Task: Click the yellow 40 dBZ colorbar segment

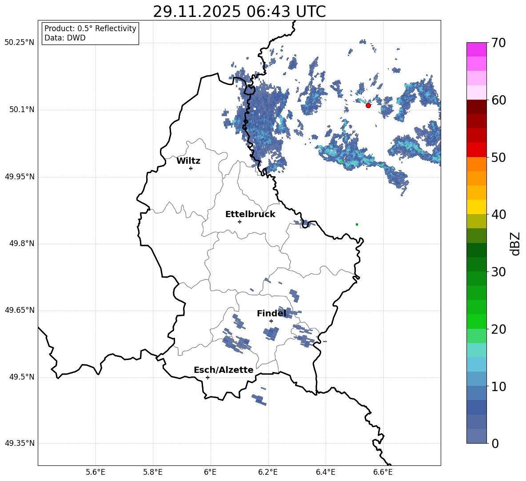Action: pyautogui.click(x=477, y=207)
